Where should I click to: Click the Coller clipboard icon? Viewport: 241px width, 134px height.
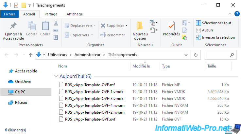(x=45, y=26)
